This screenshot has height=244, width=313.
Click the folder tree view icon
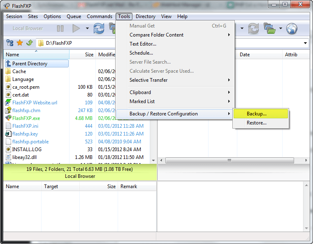point(10,43)
